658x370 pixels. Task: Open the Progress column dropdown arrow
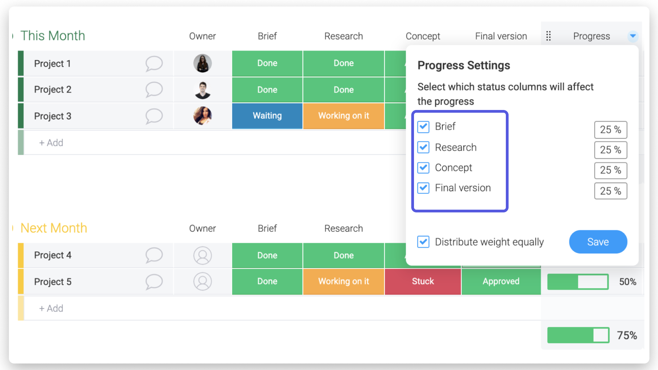(x=633, y=36)
